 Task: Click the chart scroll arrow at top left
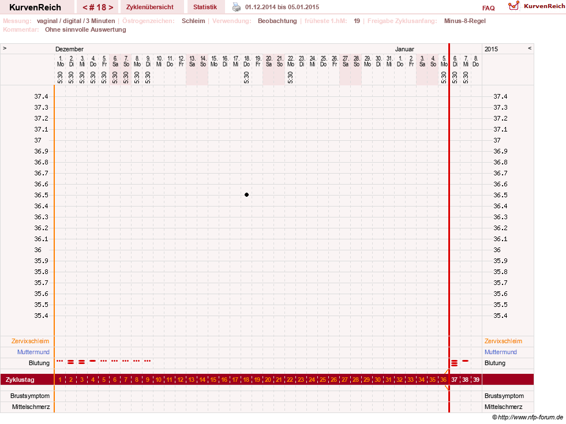5,48
